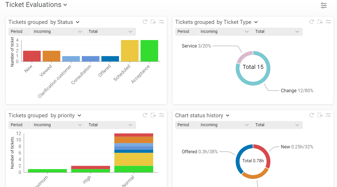The height and width of the screenshot is (187, 337).
Task: Click the orange segment of Normal priority bar
Action: (x=134, y=140)
